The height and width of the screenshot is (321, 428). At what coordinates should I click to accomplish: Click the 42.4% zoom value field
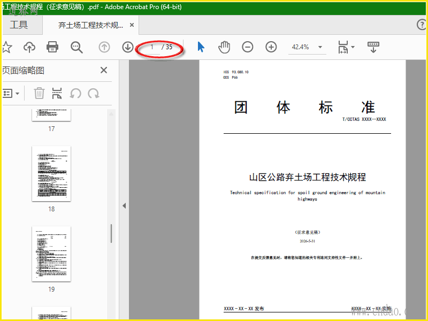tap(300, 47)
